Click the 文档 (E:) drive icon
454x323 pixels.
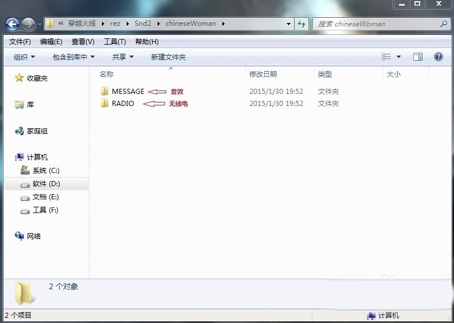pyautogui.click(x=25, y=198)
